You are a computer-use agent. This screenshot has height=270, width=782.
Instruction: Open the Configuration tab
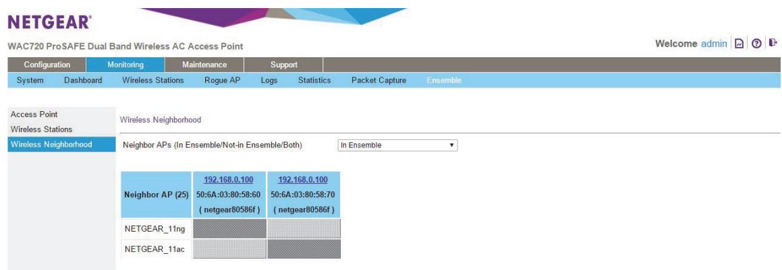pyautogui.click(x=47, y=65)
